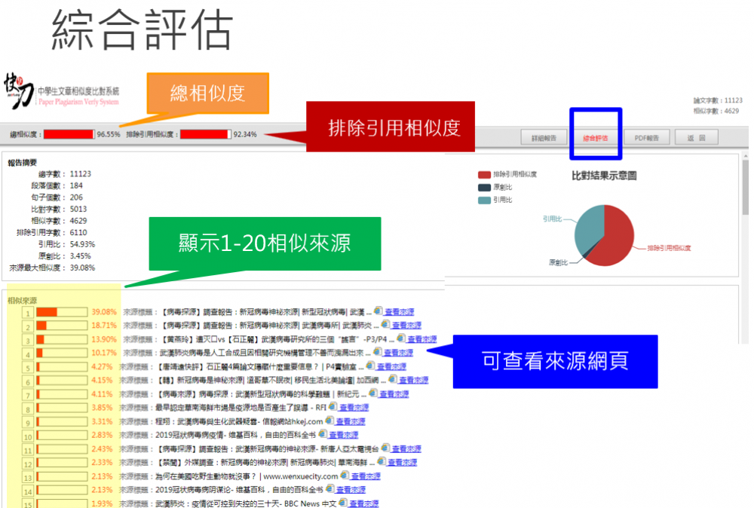Open the PDF報告 view
754x508 pixels.
[x=646, y=138]
